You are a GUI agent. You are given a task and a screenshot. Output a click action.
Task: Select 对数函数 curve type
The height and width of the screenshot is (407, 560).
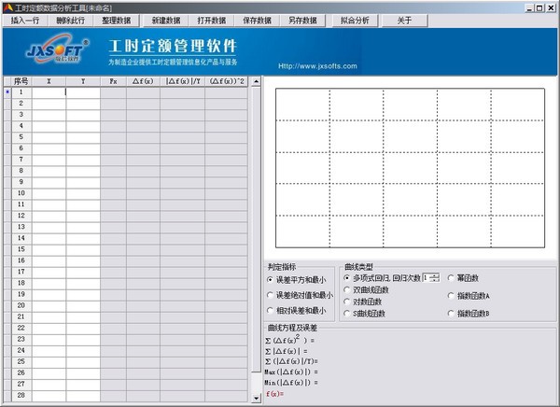click(362, 302)
